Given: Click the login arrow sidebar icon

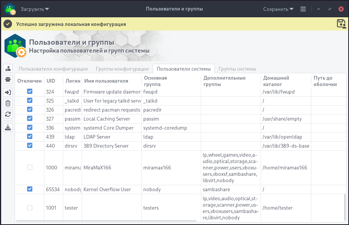Looking at the screenshot, I should click(x=8, y=92).
